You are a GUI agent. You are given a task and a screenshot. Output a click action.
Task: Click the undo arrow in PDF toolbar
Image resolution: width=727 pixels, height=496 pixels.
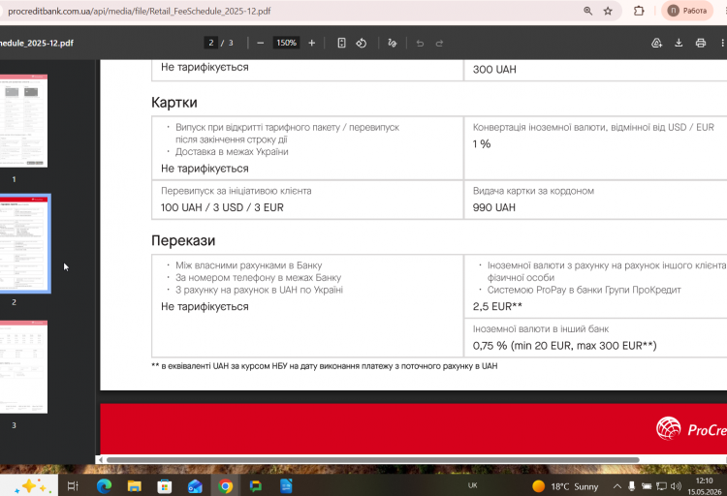point(420,44)
